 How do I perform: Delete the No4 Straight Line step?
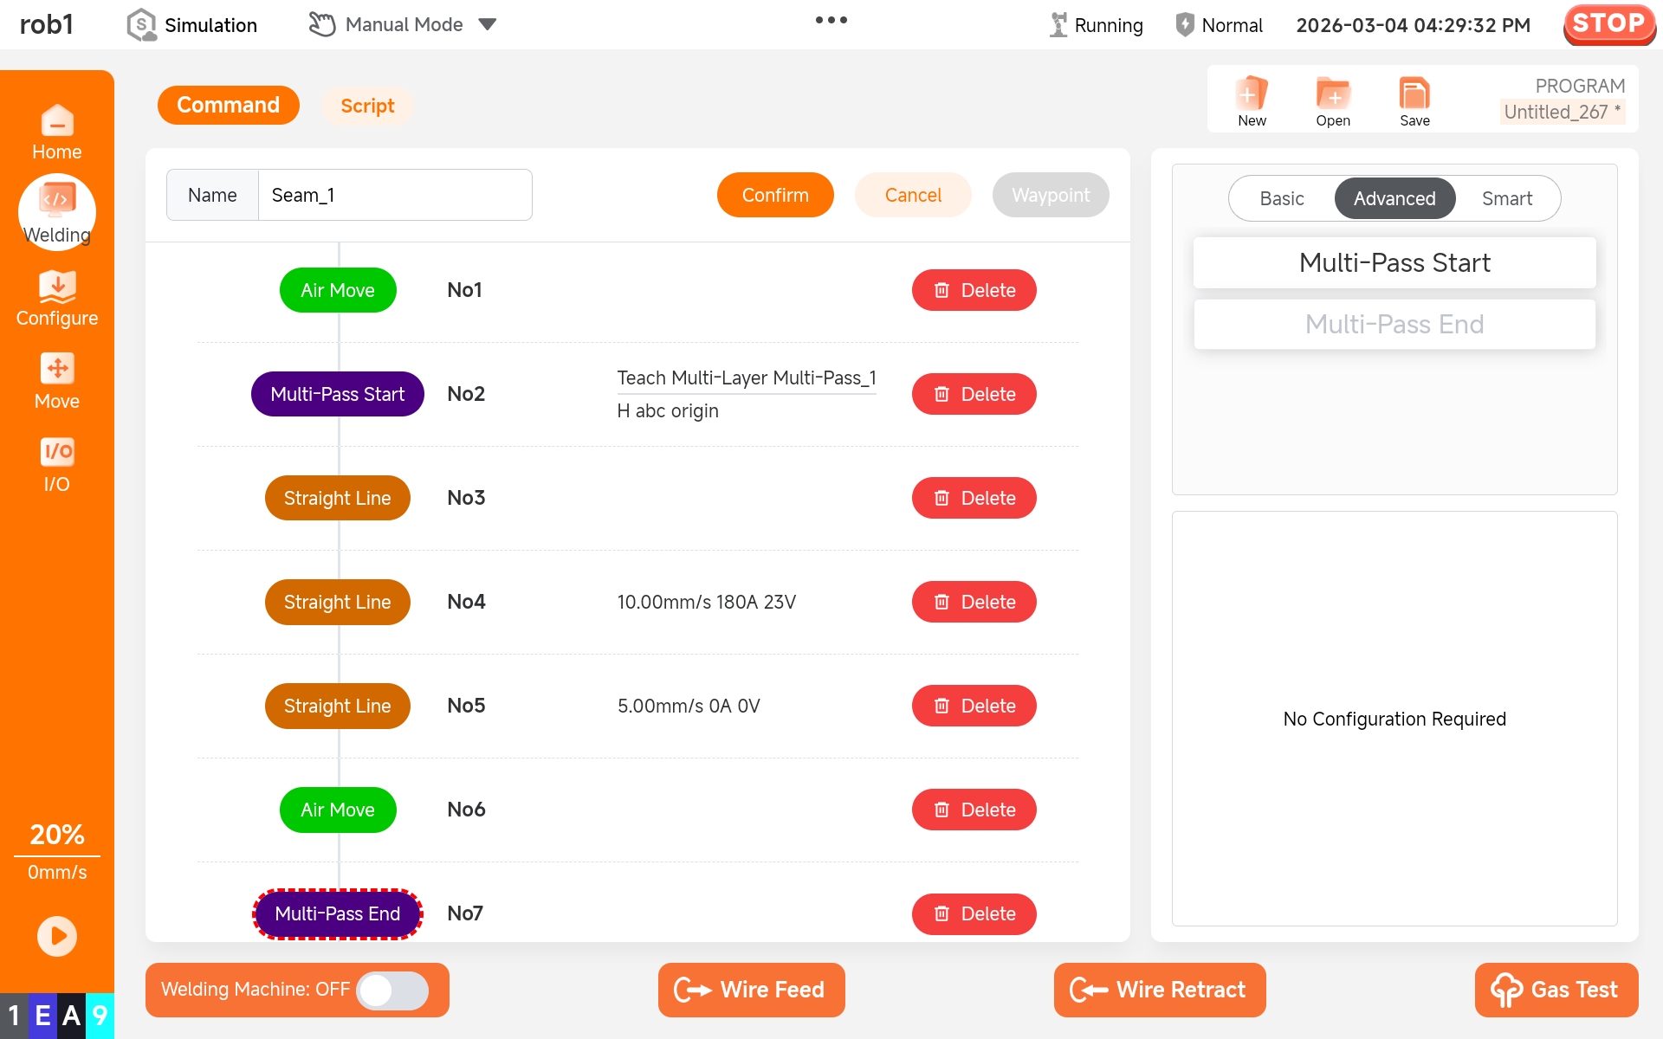click(974, 602)
